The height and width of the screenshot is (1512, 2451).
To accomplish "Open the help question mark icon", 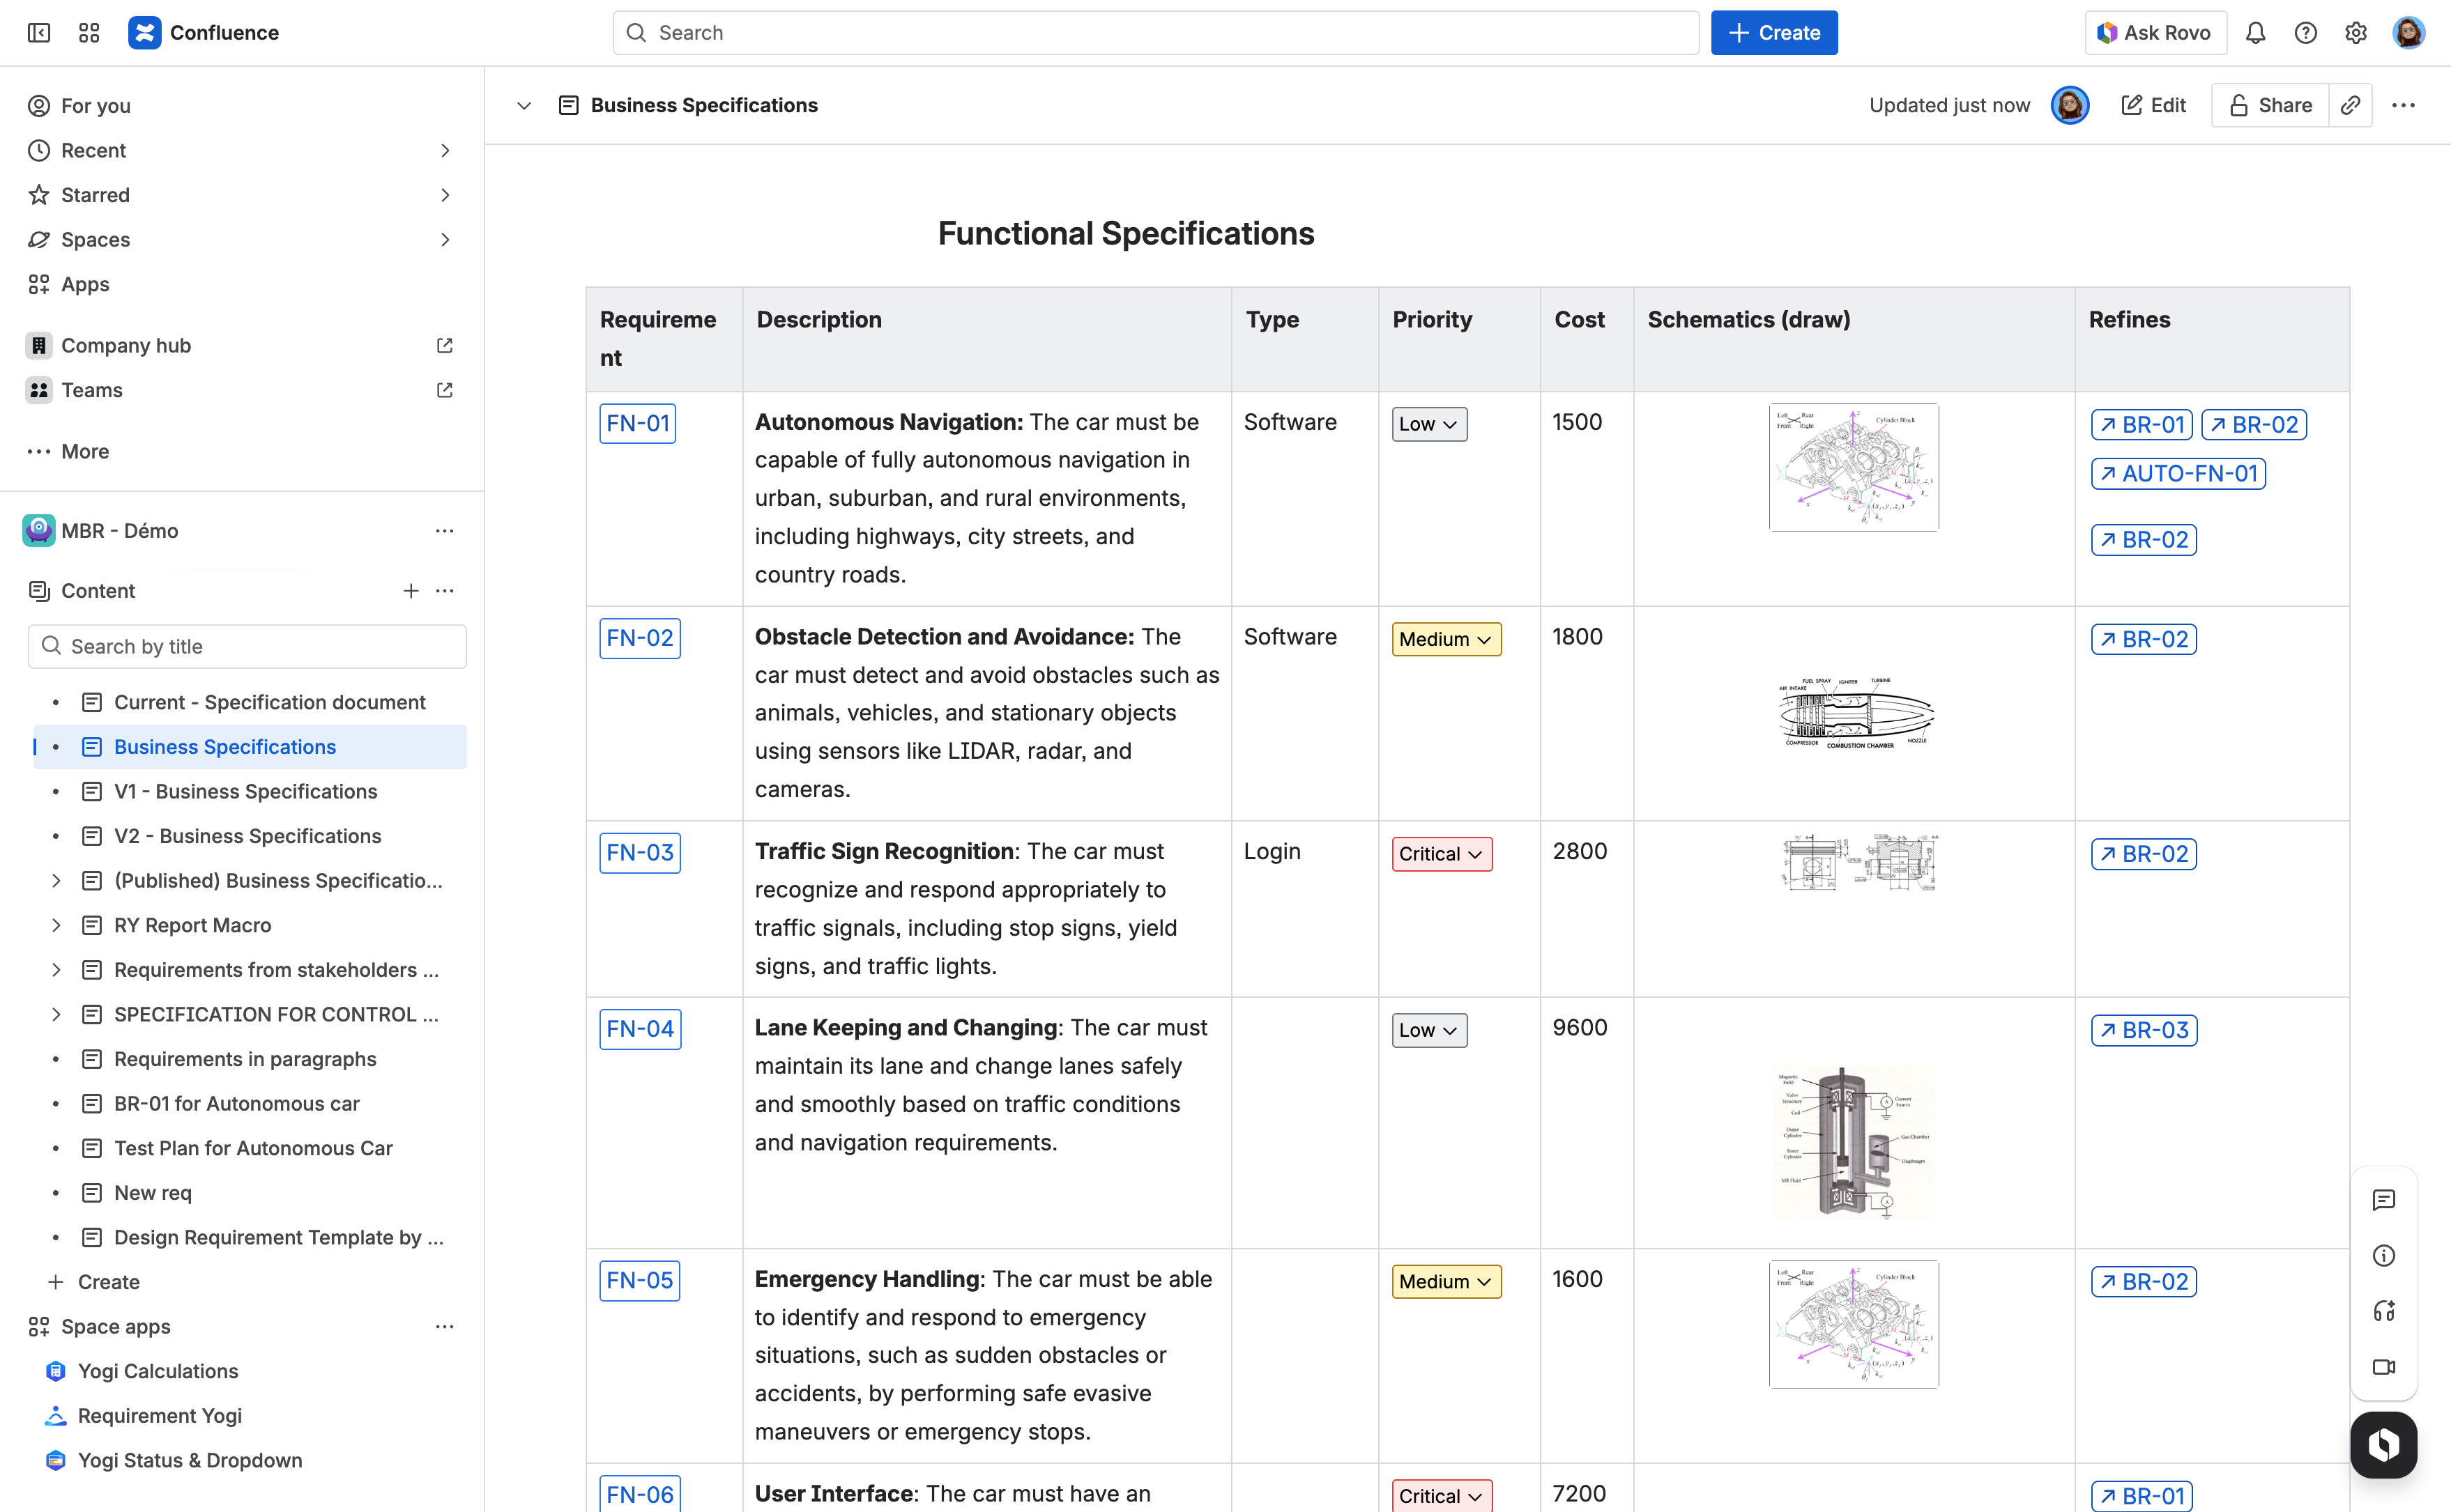I will (2305, 33).
